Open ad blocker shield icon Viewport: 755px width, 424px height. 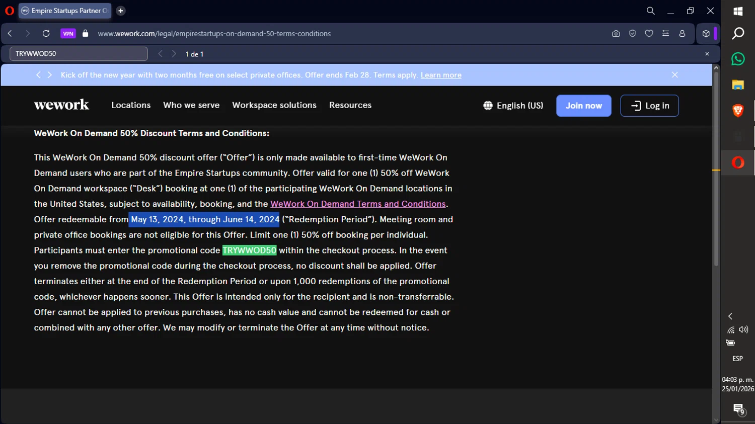point(632,34)
